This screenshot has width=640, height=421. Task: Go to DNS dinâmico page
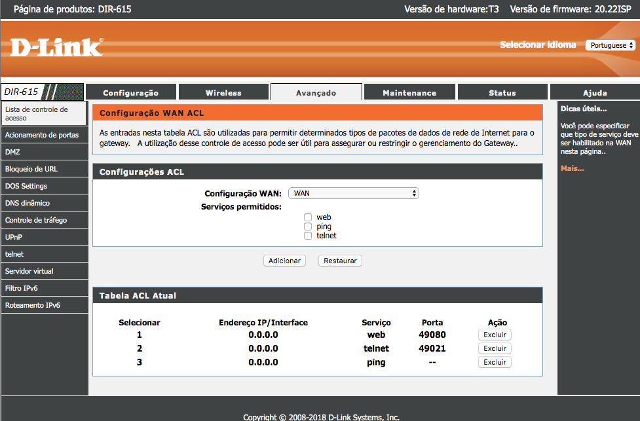point(45,203)
